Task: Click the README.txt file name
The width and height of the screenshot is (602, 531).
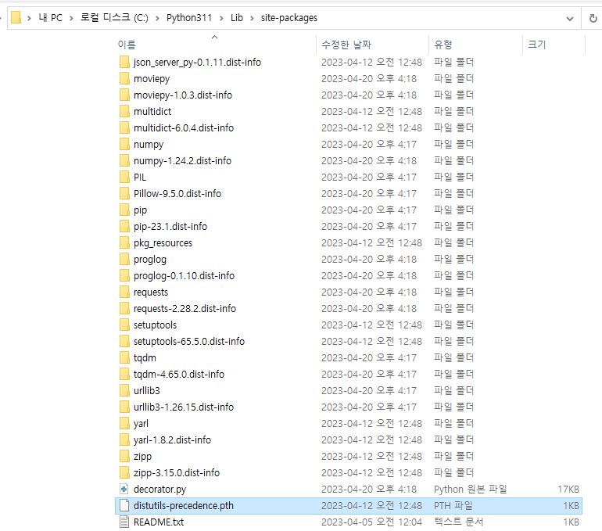Action: (159, 522)
